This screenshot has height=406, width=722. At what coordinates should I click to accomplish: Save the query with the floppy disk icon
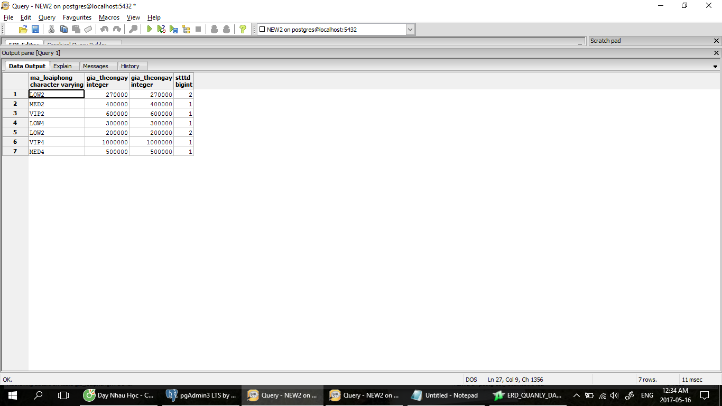[35, 30]
